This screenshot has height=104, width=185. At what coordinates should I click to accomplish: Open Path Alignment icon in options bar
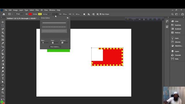tap(89, 14)
